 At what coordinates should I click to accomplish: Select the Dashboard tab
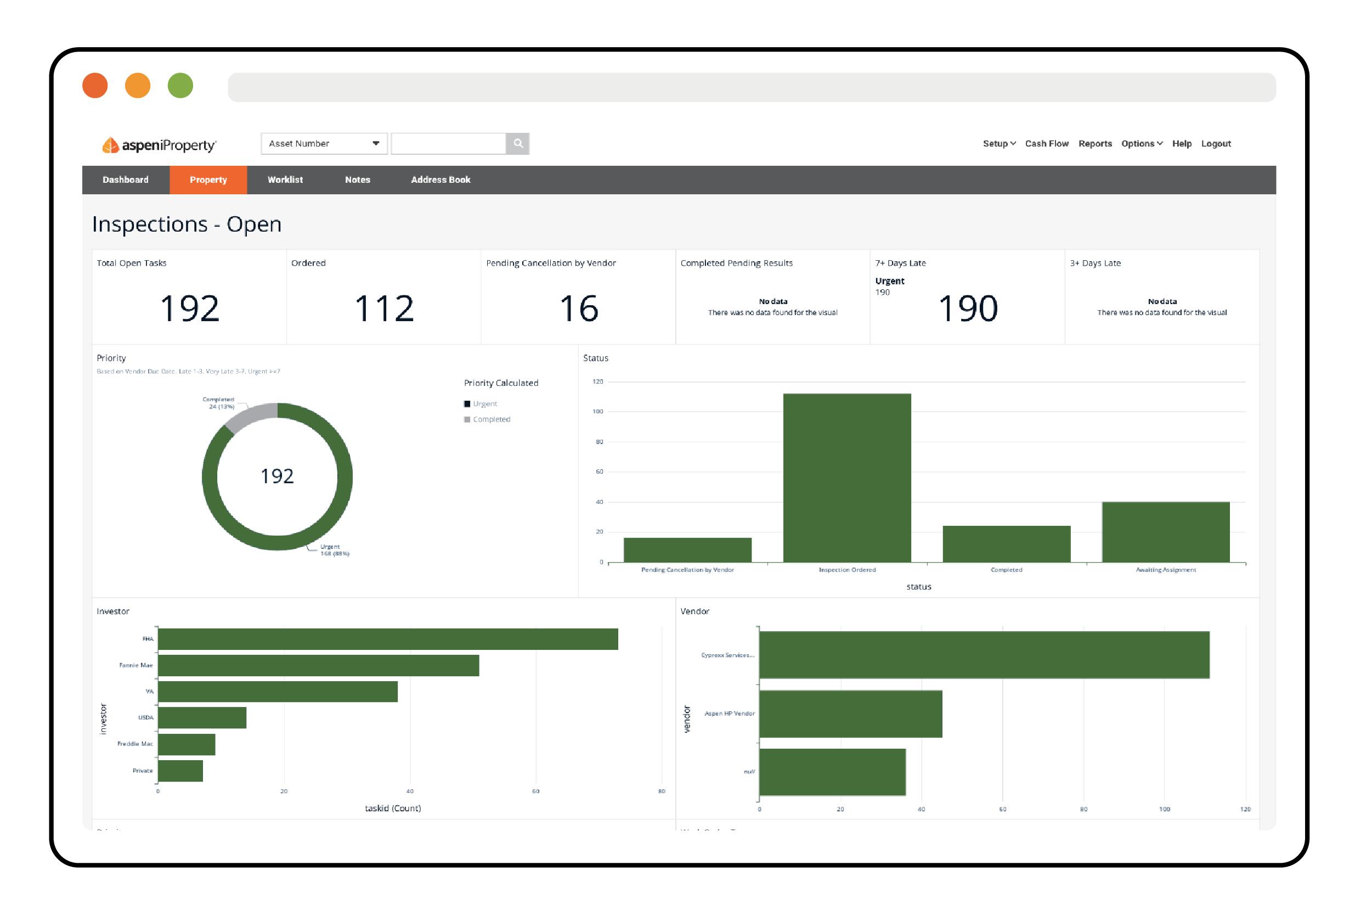(x=125, y=179)
